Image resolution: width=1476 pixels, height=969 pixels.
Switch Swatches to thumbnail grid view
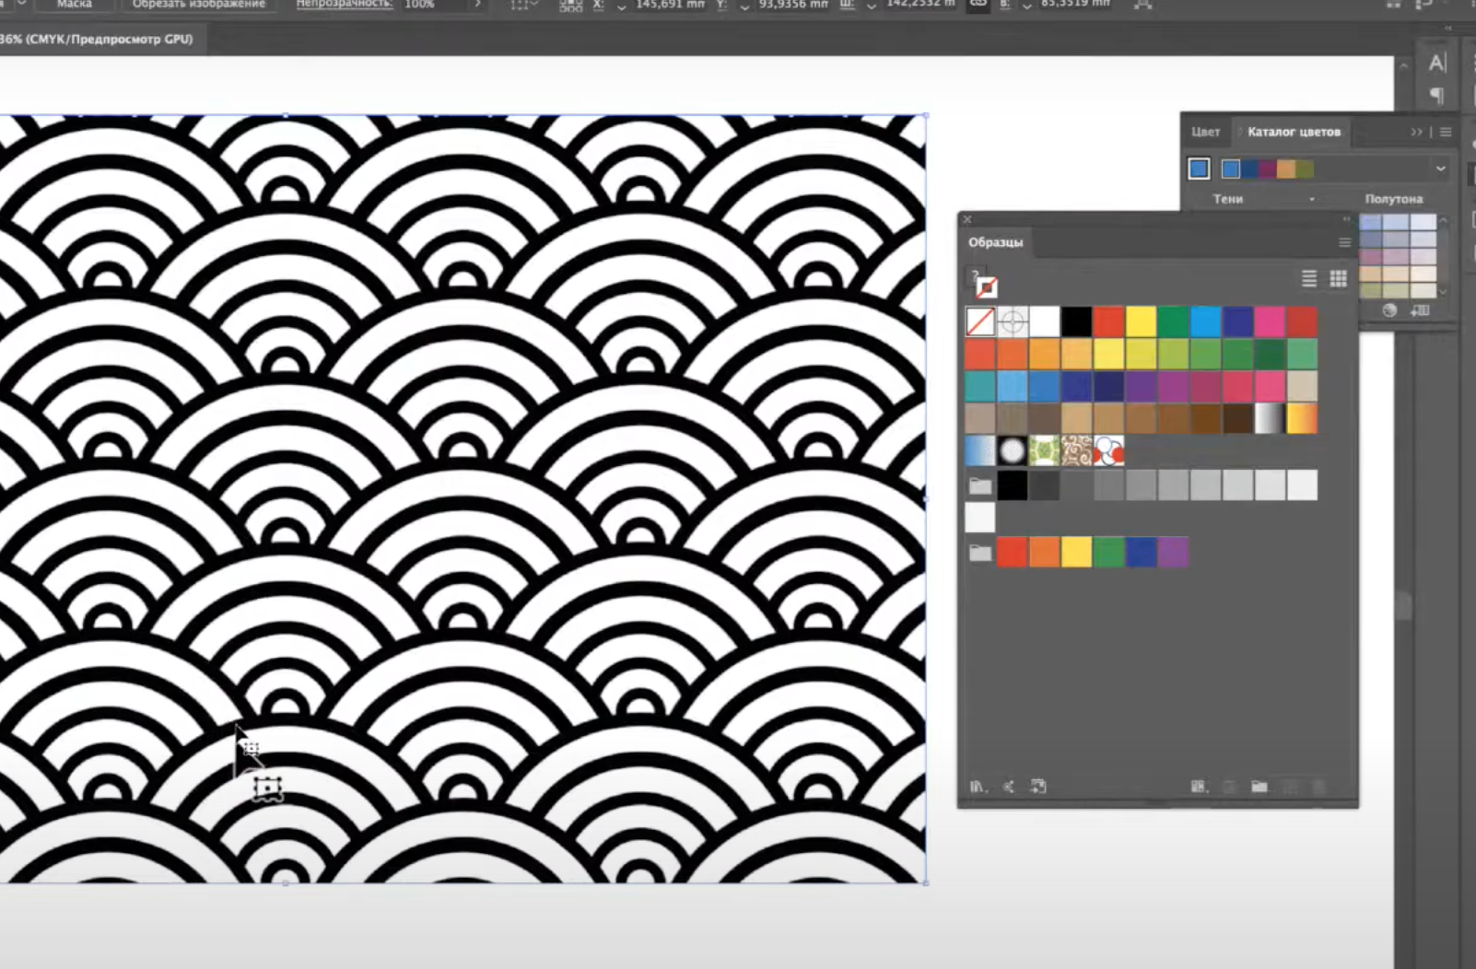1338,278
